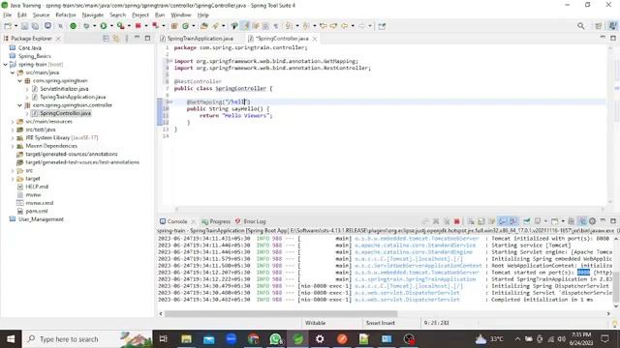Click the Relaunch red icon in main toolbar
620x348 pixels.
coord(156,26)
